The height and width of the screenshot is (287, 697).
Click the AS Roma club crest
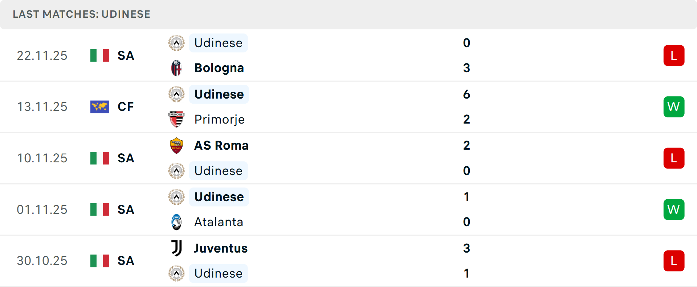tap(176, 145)
